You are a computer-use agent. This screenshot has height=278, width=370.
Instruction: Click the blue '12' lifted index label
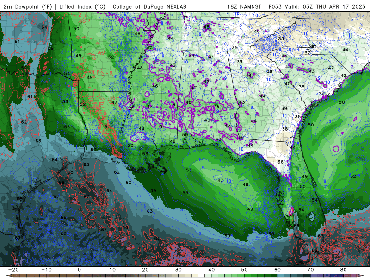click(323, 33)
